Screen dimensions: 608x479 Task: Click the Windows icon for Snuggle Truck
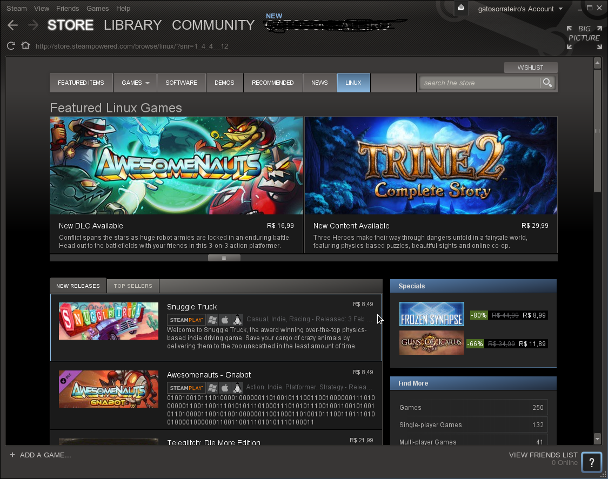click(212, 320)
